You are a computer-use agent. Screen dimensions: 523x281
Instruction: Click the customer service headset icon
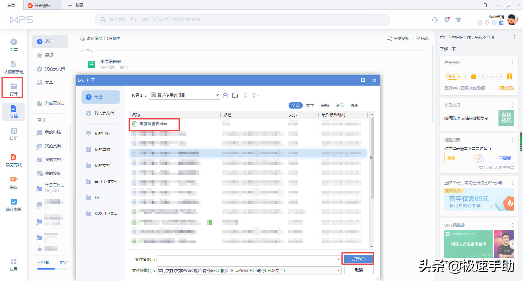point(434,20)
